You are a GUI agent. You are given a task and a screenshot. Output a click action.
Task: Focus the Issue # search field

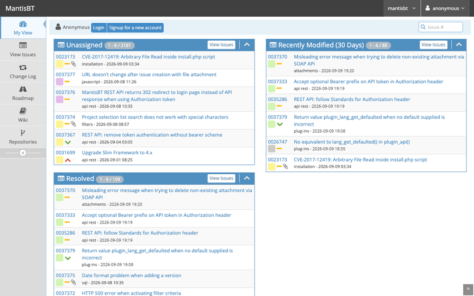440,27
